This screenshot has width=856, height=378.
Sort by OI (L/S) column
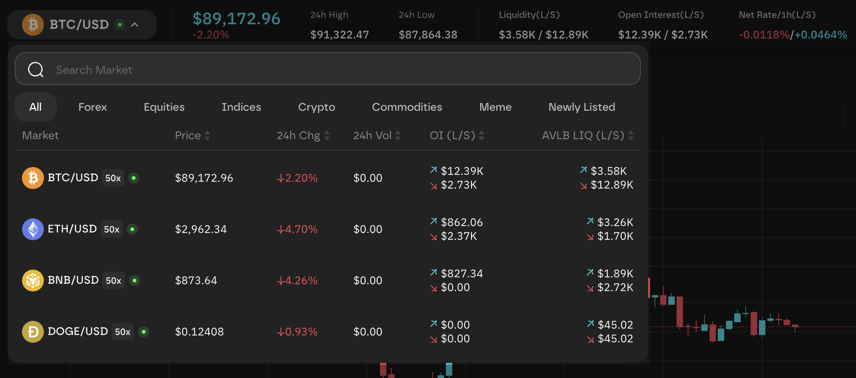pyautogui.click(x=481, y=135)
